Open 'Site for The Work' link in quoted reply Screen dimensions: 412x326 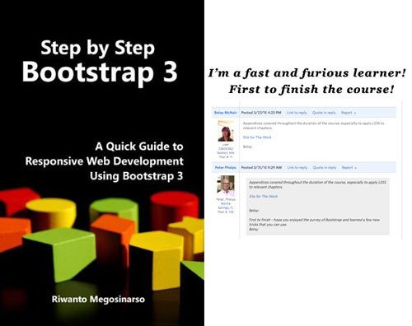pos(263,197)
